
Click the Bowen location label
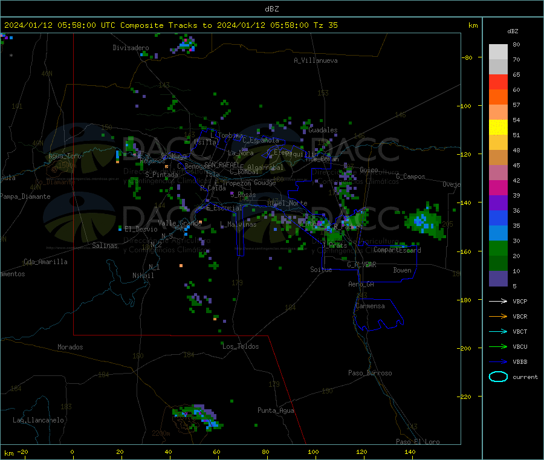click(x=402, y=270)
